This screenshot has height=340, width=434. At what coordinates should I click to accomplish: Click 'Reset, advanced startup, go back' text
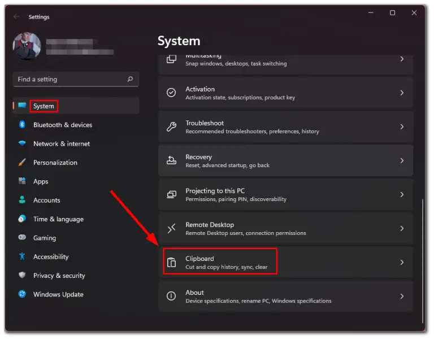(x=228, y=165)
